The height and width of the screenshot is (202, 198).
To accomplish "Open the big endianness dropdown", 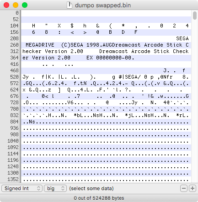I will point(55,188).
